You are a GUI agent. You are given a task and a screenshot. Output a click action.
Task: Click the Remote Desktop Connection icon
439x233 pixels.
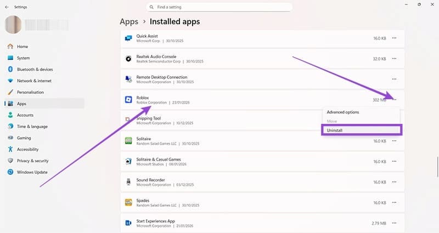pos(128,79)
